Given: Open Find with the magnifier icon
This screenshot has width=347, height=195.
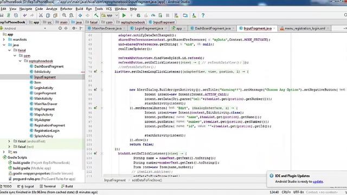Looking at the screenshot, I should (64, 15).
